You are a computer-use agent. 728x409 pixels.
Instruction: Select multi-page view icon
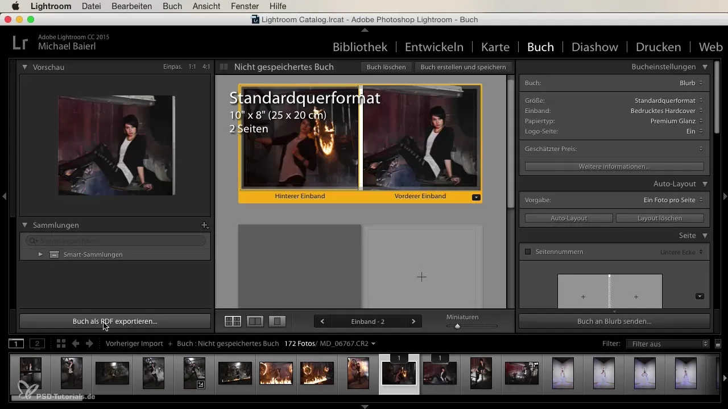click(233, 322)
